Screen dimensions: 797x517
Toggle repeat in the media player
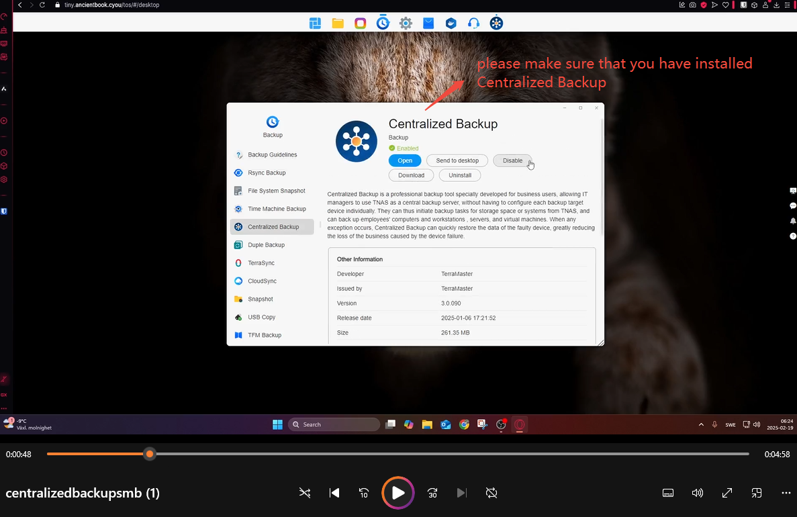[x=491, y=493]
